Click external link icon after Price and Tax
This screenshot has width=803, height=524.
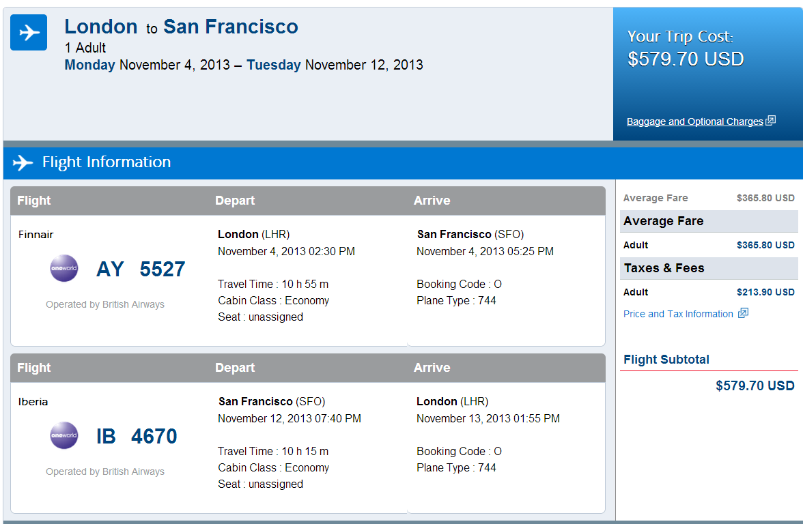(x=743, y=313)
